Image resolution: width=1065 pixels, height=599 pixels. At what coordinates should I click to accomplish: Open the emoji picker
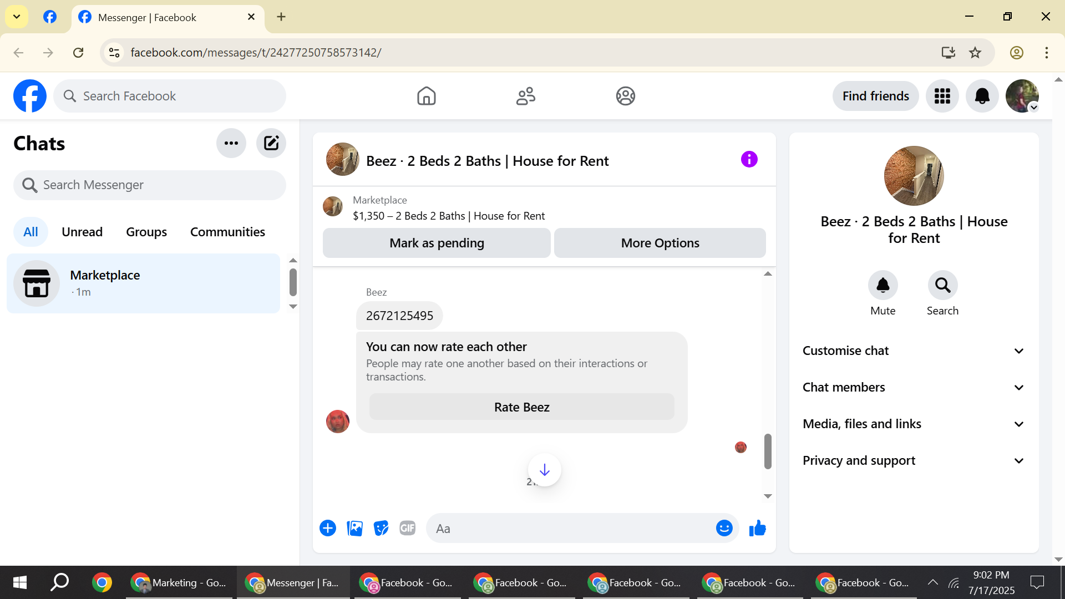click(x=724, y=528)
